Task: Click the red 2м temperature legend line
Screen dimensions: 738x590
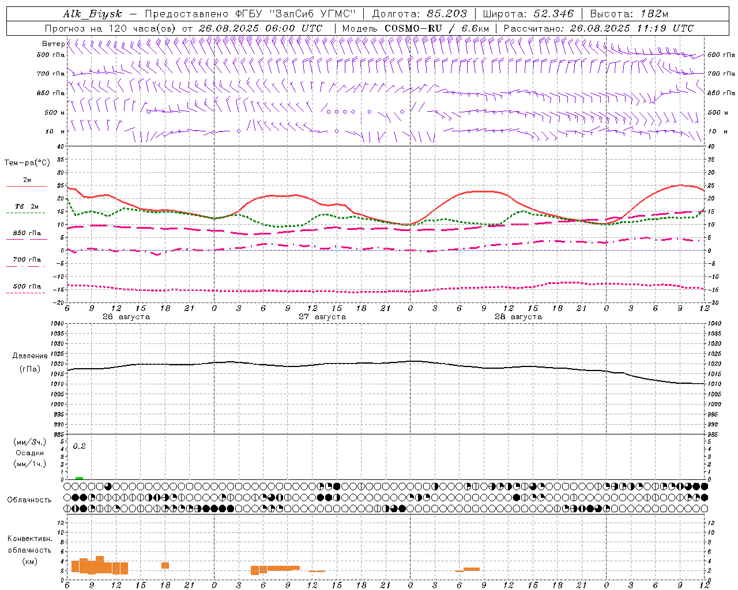Action: (27, 187)
